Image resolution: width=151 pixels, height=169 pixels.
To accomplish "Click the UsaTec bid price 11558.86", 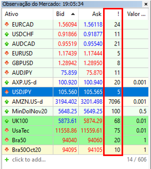I will [x=66, y=131].
